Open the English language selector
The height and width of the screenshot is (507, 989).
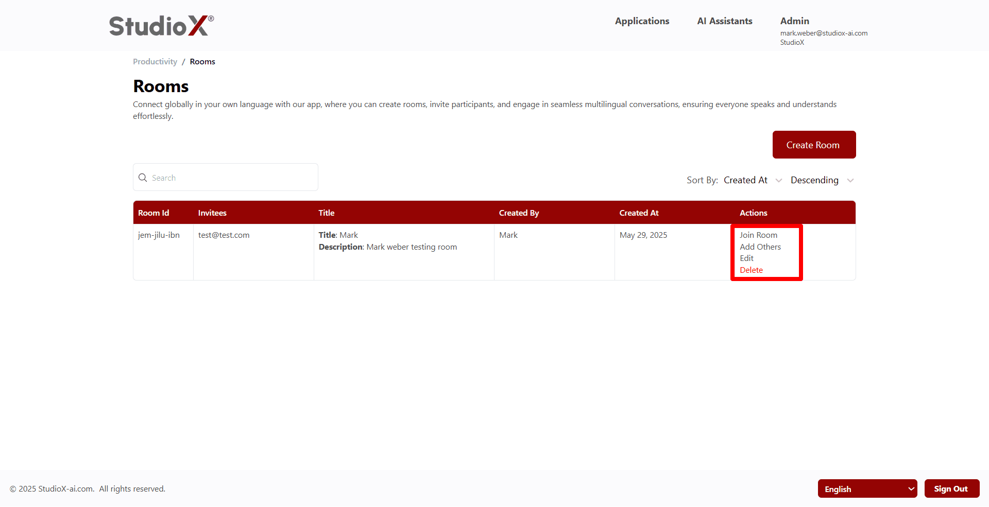(x=867, y=489)
